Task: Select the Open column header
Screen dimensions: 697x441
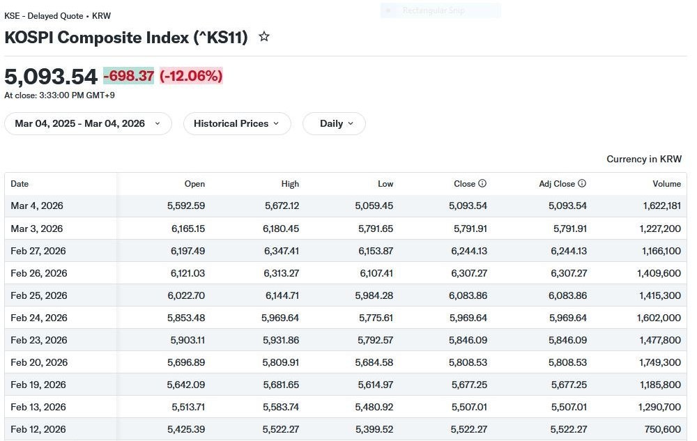Action: click(x=194, y=184)
